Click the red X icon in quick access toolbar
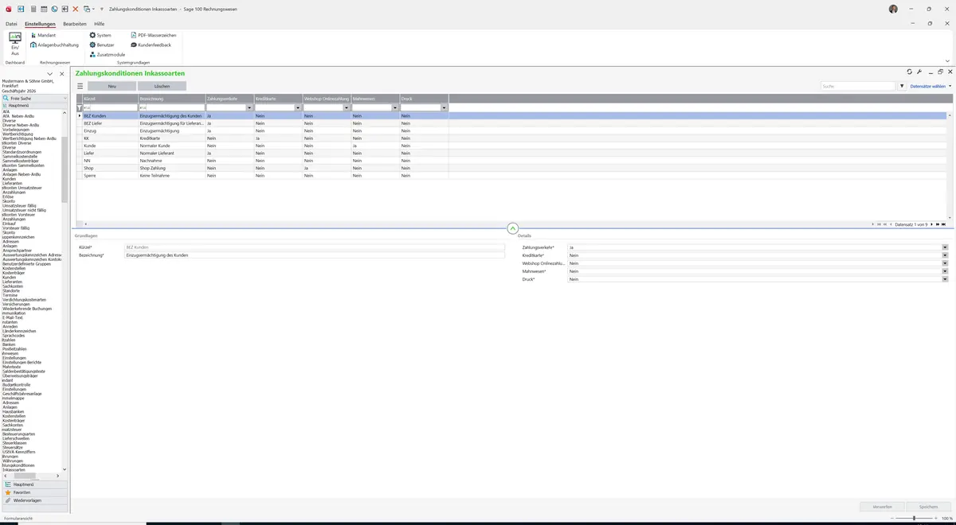 pos(76,9)
